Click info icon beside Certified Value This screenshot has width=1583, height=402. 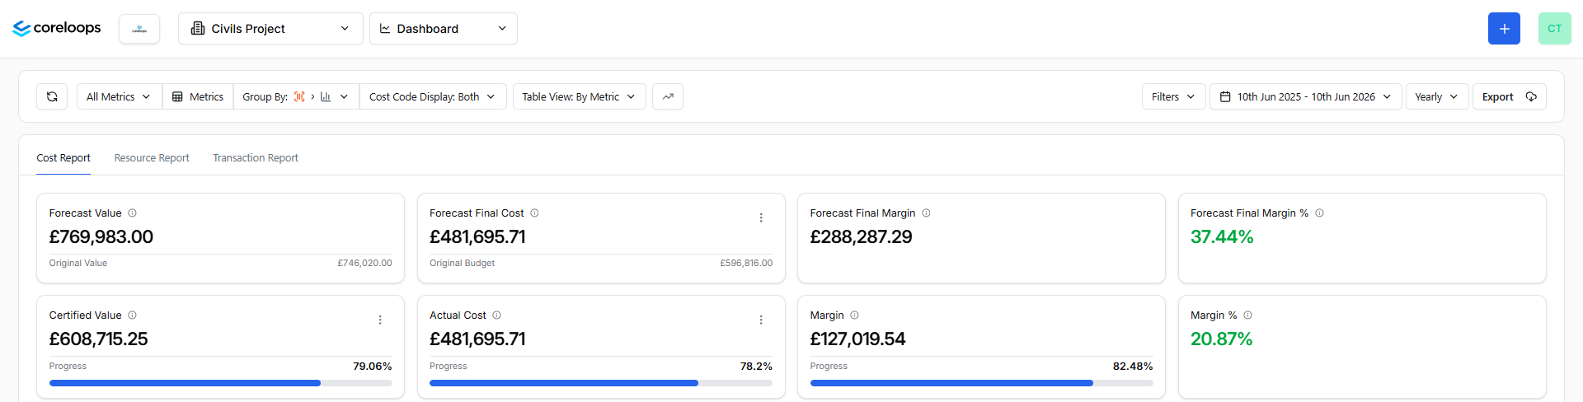click(x=132, y=316)
